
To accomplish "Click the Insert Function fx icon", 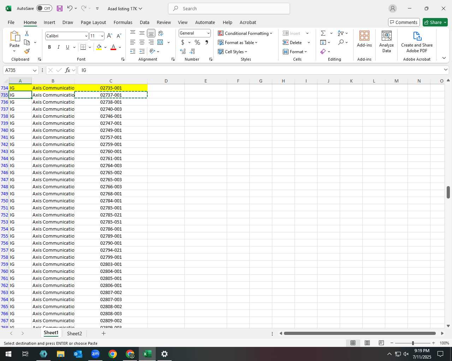I will pyautogui.click(x=67, y=70).
